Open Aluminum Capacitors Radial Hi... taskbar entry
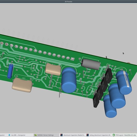 tap(73, 135)
